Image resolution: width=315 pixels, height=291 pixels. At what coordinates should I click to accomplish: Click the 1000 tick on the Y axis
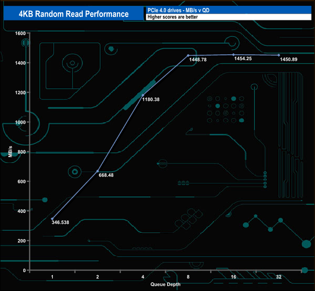[19, 122]
